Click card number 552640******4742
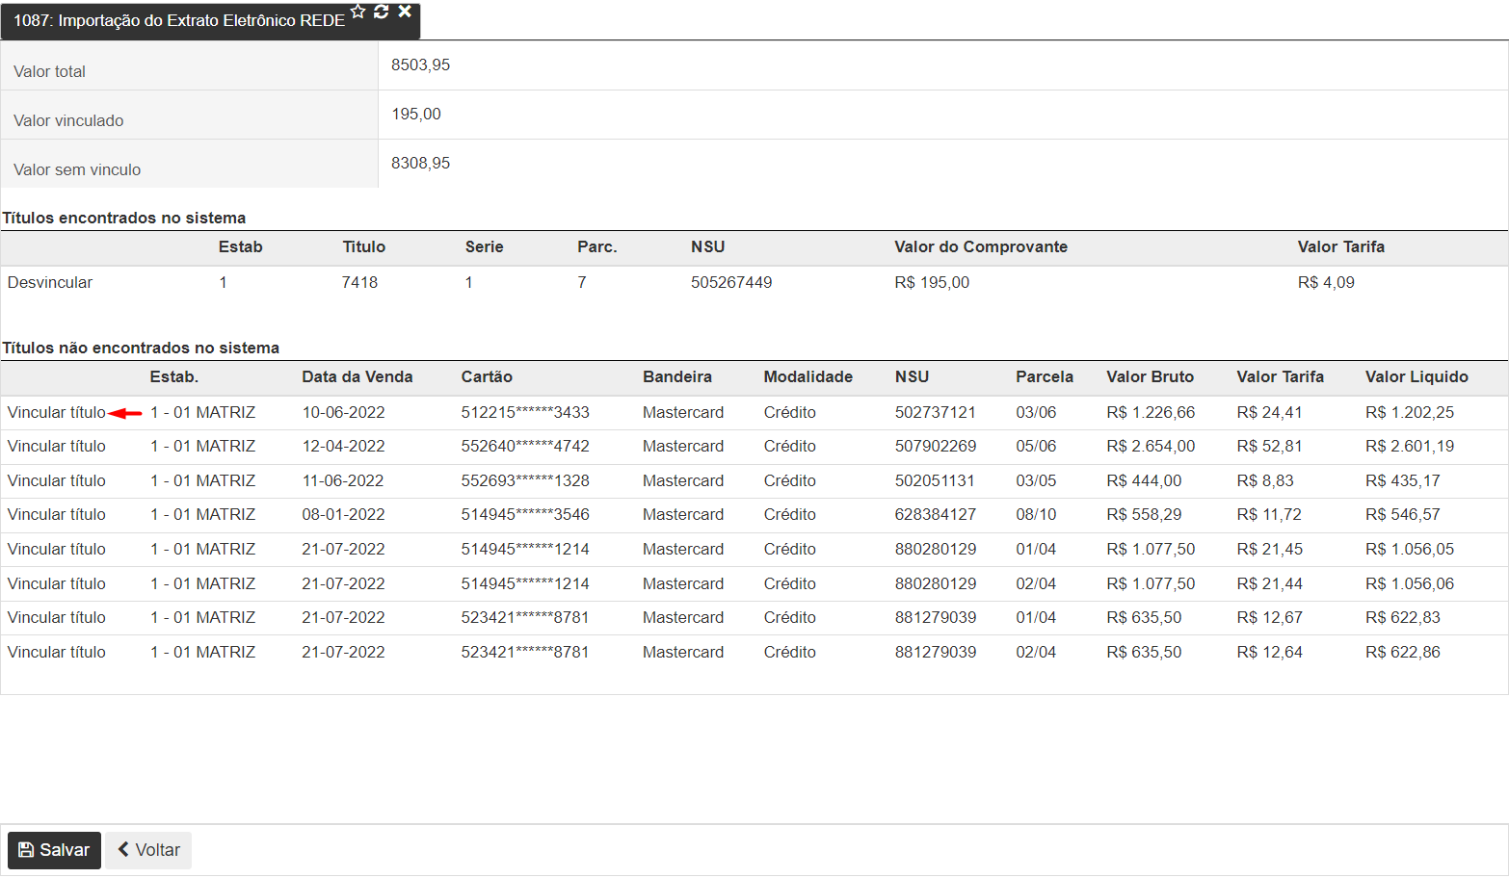This screenshot has height=878, width=1509. 525,446
